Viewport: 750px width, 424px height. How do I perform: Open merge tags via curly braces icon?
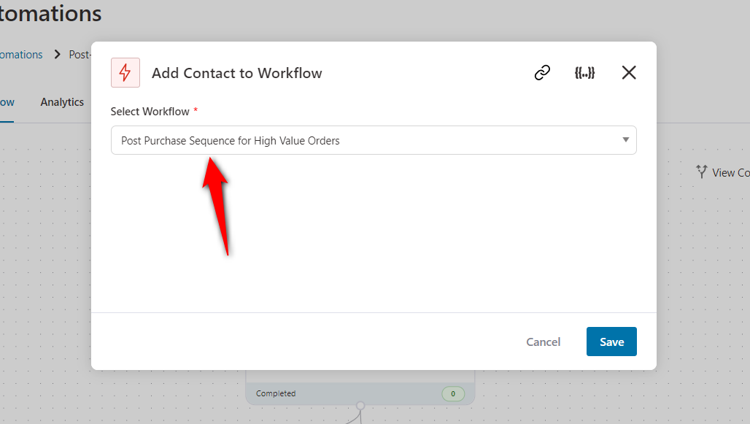[x=584, y=73]
